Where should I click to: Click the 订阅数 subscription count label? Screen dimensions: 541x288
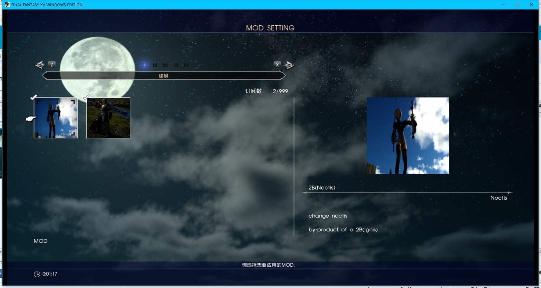coord(253,91)
